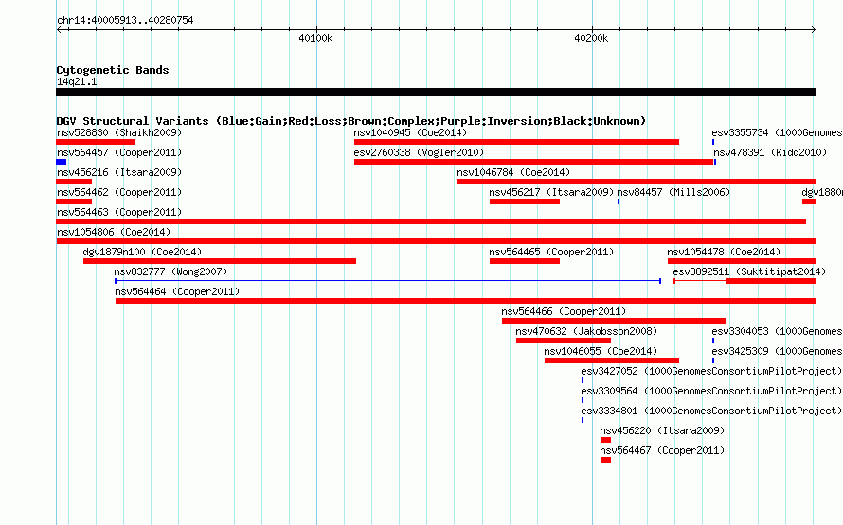Open nsv456216 (Itsara2009) variant
Screen dimensions: 843x525
(119, 172)
